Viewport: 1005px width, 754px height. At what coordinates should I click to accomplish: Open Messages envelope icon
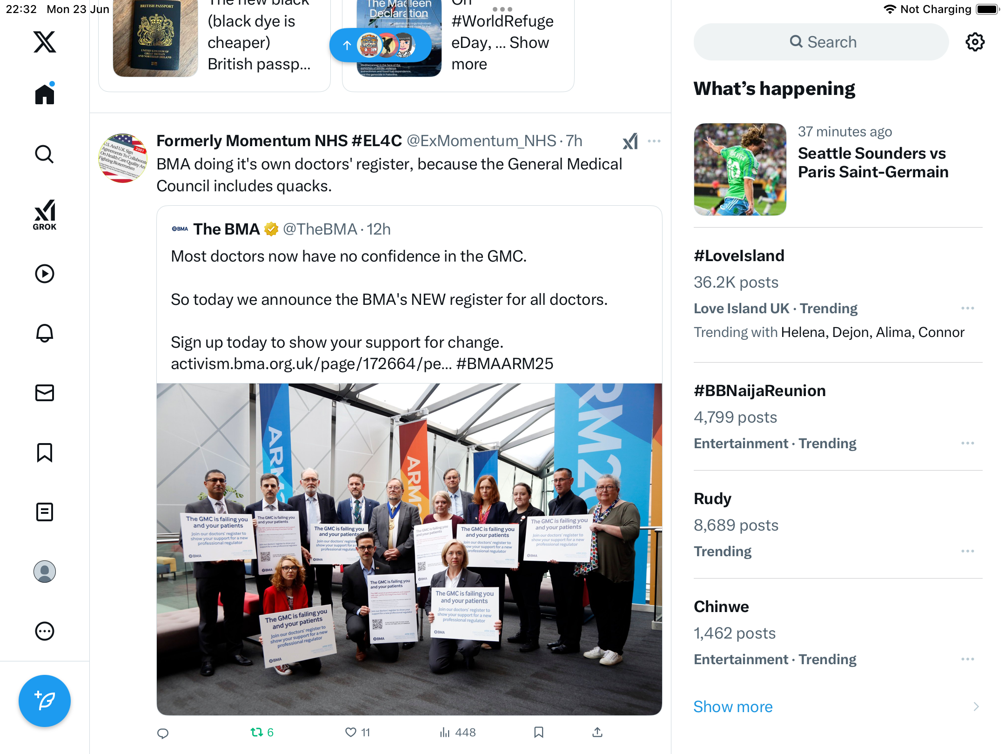tap(45, 393)
